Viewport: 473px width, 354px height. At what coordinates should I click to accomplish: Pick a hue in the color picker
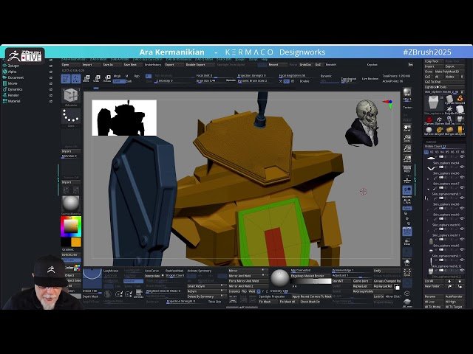71,226
